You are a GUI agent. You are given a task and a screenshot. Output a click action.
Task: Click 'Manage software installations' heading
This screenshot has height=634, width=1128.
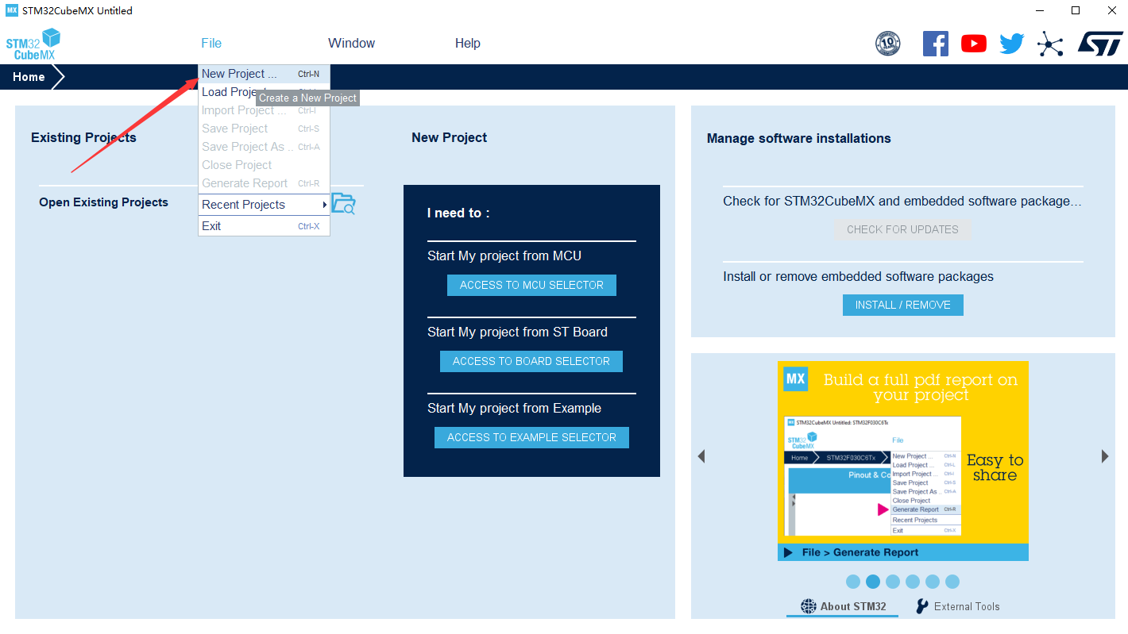[799, 138]
